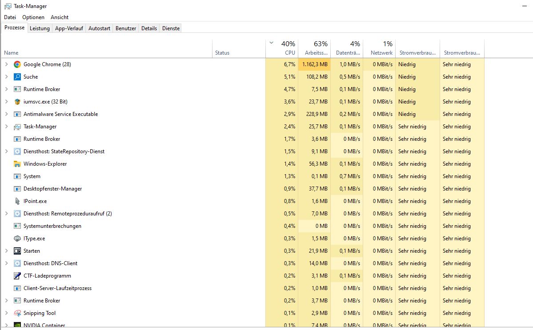Click the Client-Server-Laufzeitprozess icon
This screenshot has width=533, height=330.
(x=17, y=288)
